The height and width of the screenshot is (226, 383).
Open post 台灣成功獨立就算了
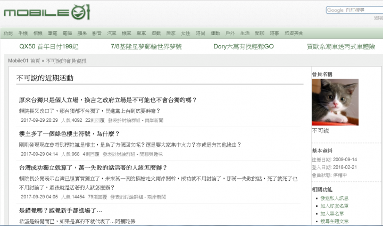93,168
